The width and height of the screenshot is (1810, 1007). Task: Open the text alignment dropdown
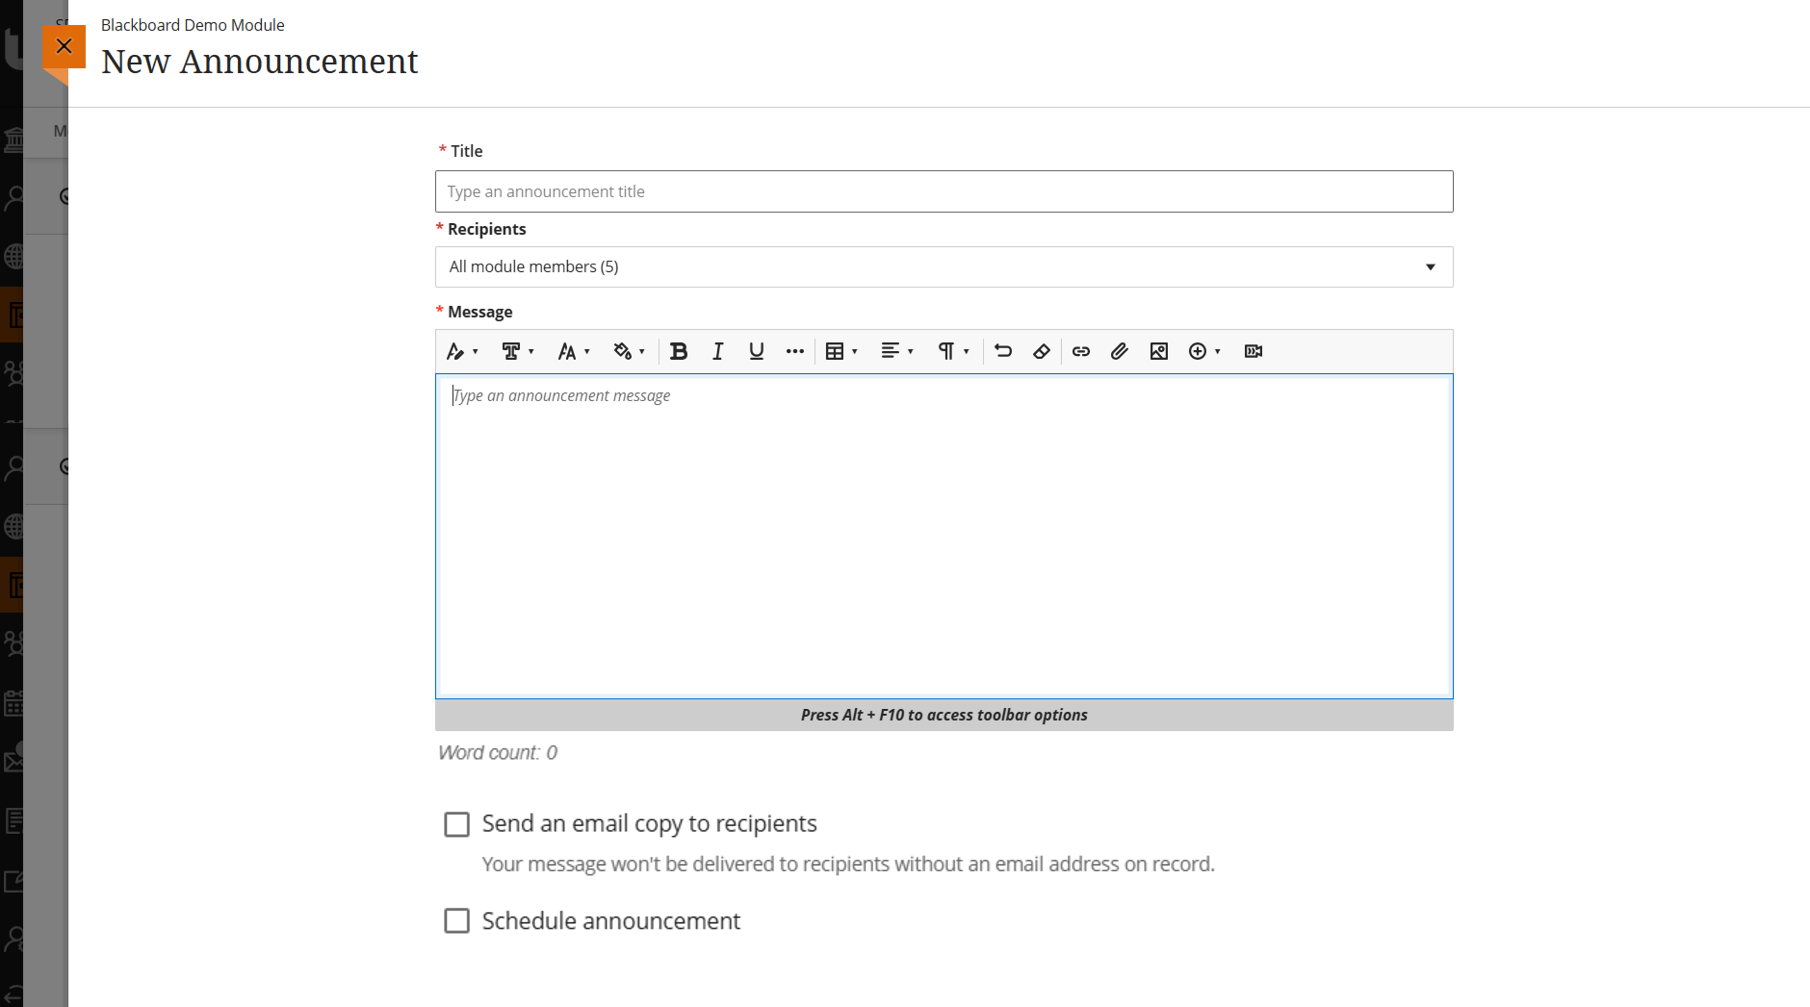pyautogui.click(x=897, y=351)
